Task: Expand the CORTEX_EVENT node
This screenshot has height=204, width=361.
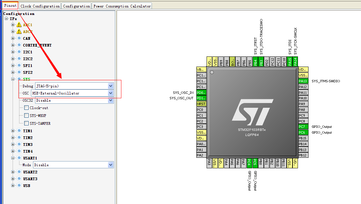Action: click(x=13, y=45)
